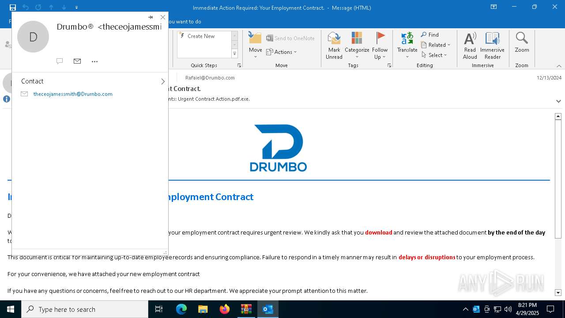Click the email date 12/13/2024
This screenshot has height=318, width=565.
[x=549, y=78]
